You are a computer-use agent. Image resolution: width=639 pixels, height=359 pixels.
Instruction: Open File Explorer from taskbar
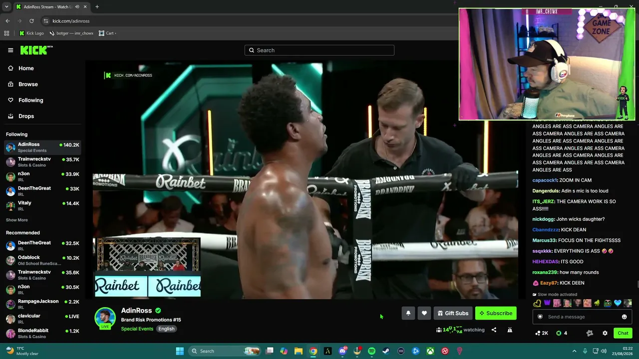(299, 351)
